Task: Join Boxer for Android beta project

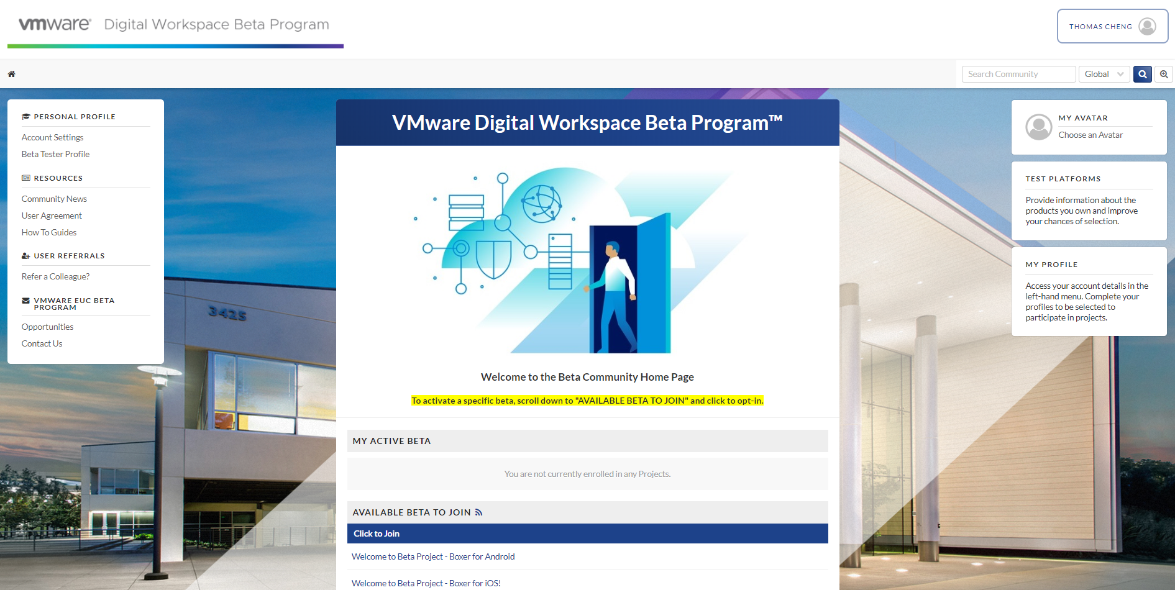Action: [x=433, y=556]
